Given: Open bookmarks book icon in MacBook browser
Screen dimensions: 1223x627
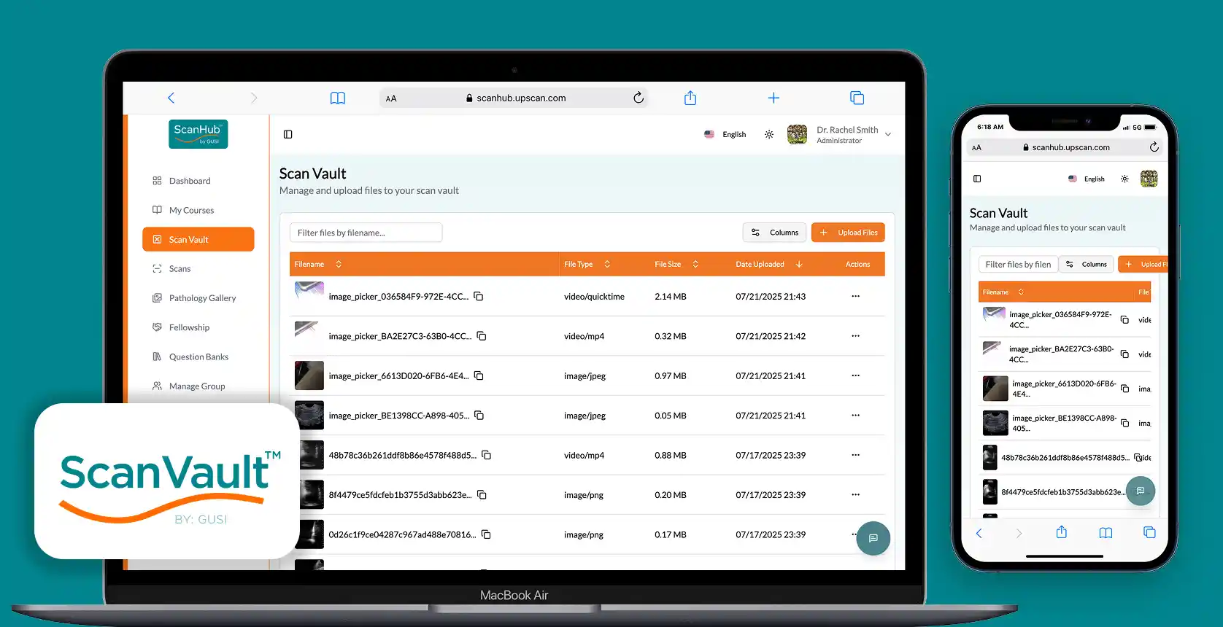Looking at the screenshot, I should [x=338, y=98].
